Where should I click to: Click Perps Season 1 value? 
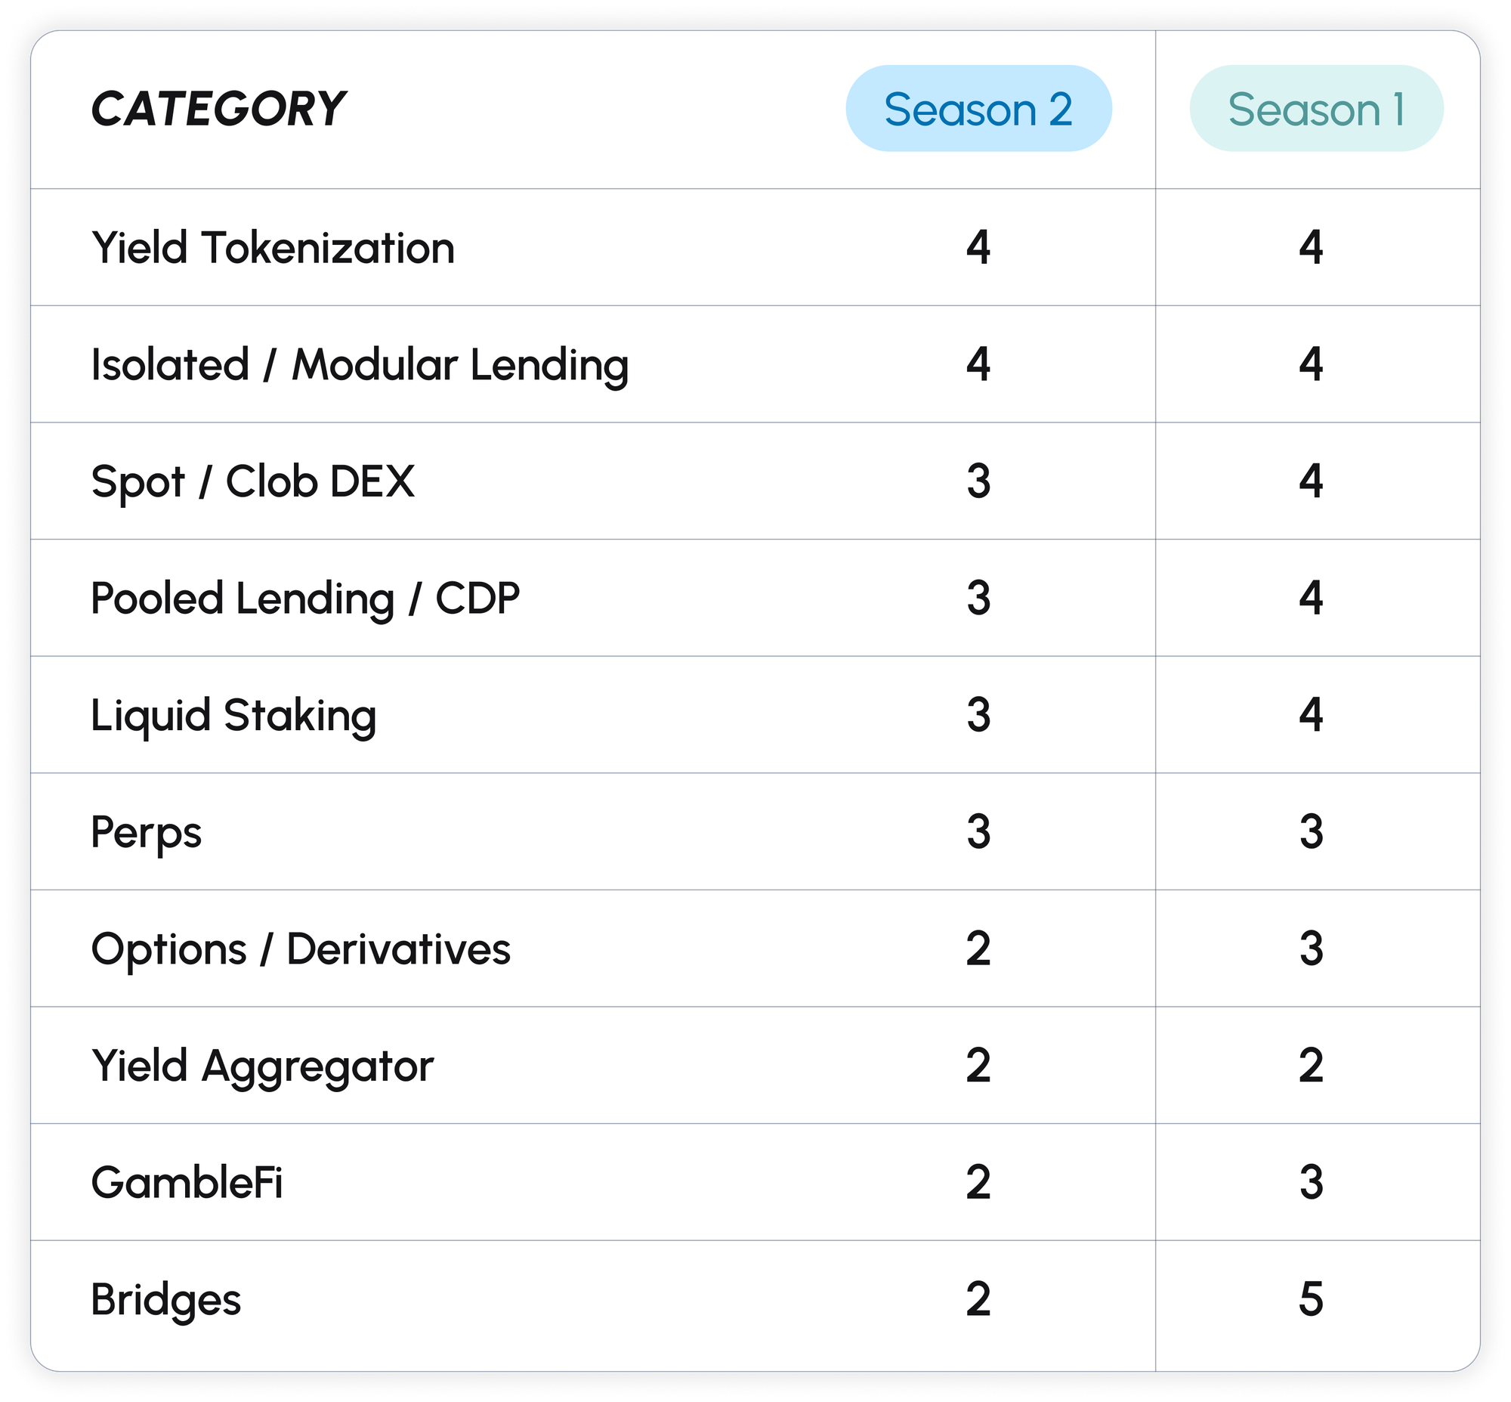(1311, 832)
